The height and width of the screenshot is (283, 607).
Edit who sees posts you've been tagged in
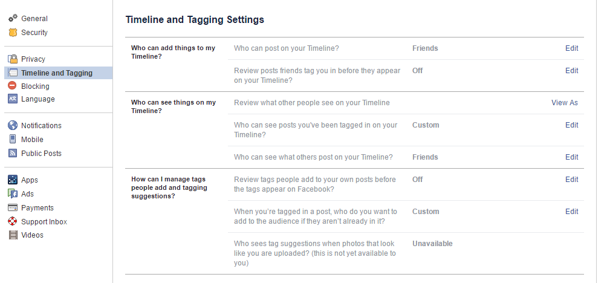[571, 125]
